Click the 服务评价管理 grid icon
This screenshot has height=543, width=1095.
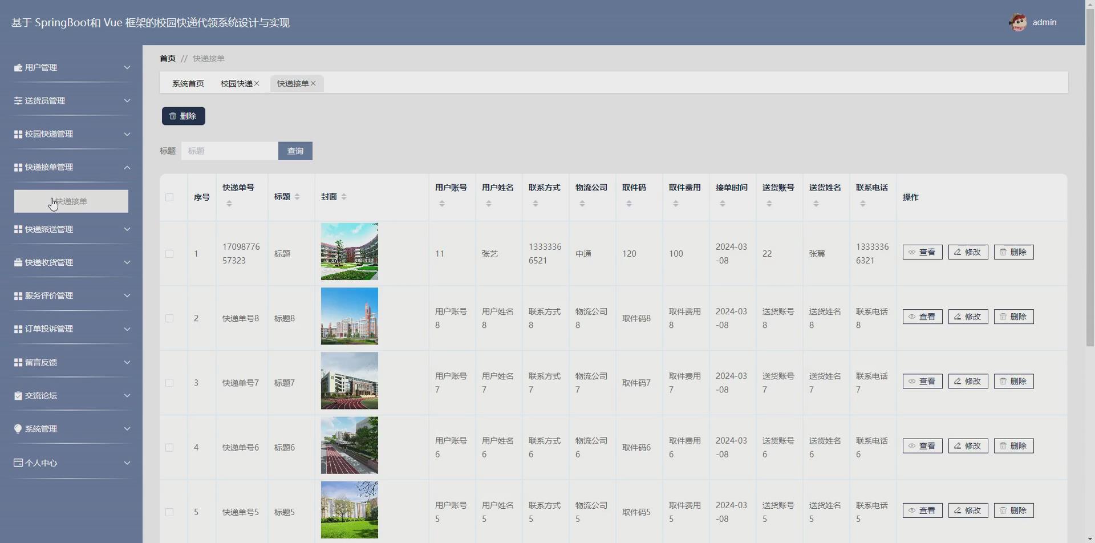pos(18,295)
